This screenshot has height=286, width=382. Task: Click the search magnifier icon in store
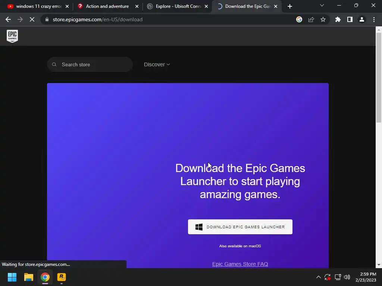[x=54, y=64]
